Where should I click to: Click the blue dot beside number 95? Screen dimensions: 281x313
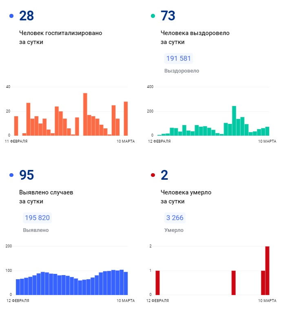11,175
